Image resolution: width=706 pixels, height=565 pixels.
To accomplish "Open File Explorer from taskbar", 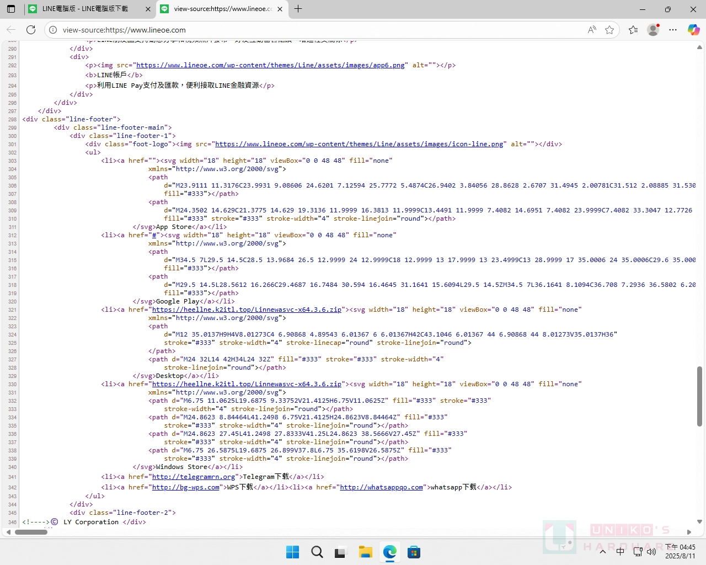I will point(365,552).
